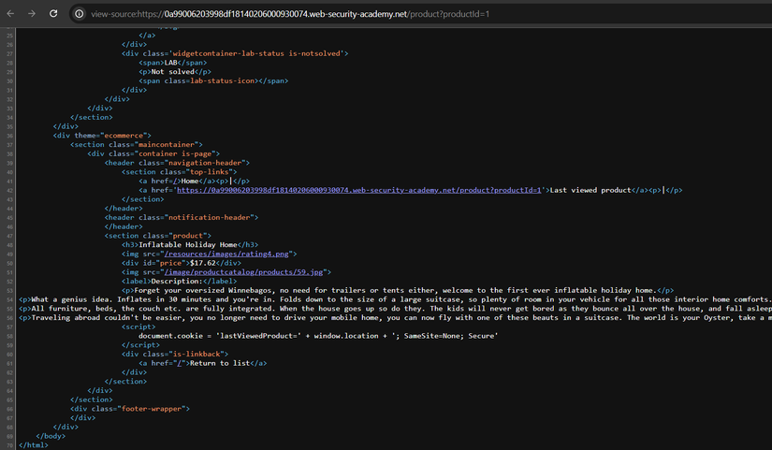Viewport: 772px width, 450px height.
Task: Click the closing </html> tag
Action: click(34, 445)
